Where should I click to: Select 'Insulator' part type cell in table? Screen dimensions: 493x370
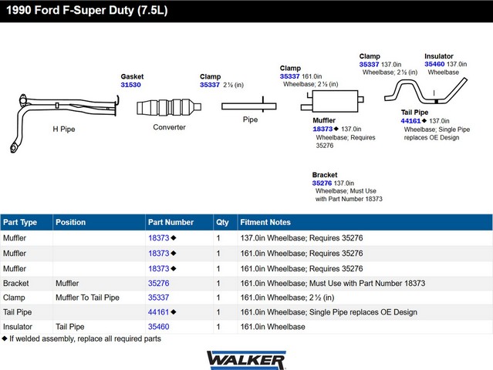18,327
